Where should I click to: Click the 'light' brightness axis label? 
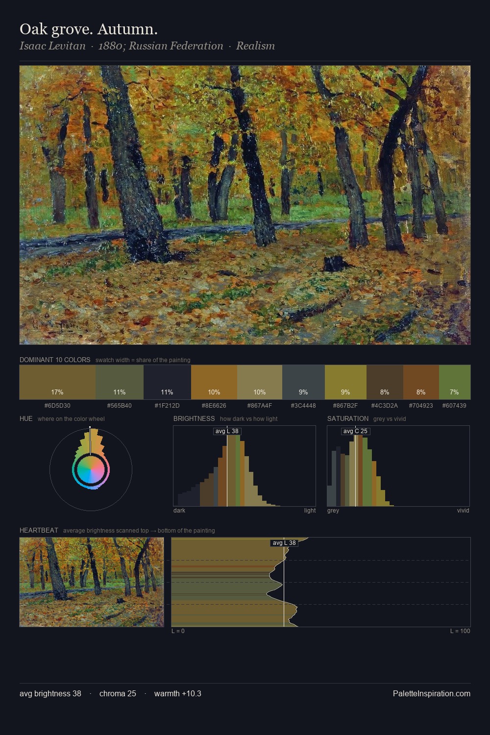click(x=310, y=511)
